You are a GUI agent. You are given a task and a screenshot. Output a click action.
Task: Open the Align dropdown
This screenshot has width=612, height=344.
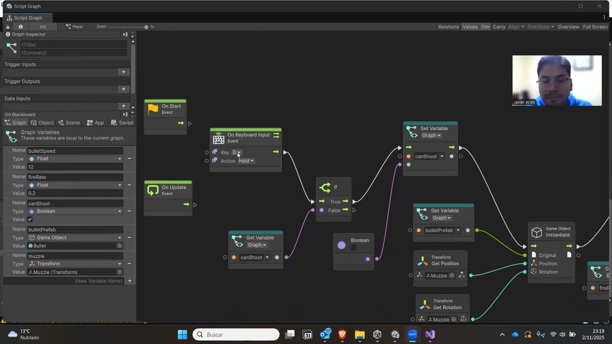coord(516,27)
